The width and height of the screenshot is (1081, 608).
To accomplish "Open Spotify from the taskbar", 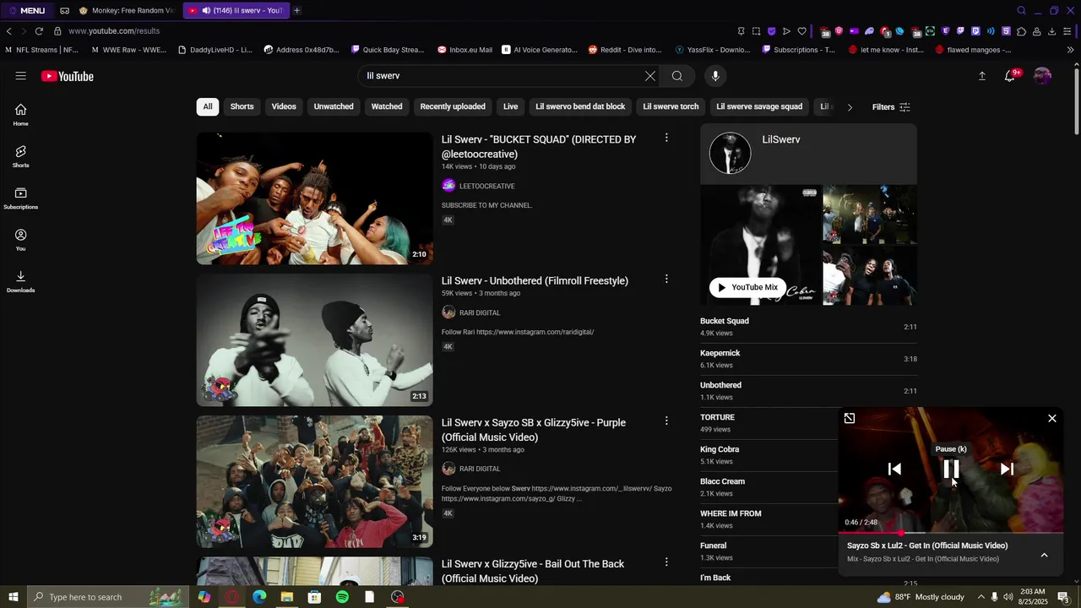I will click(342, 597).
